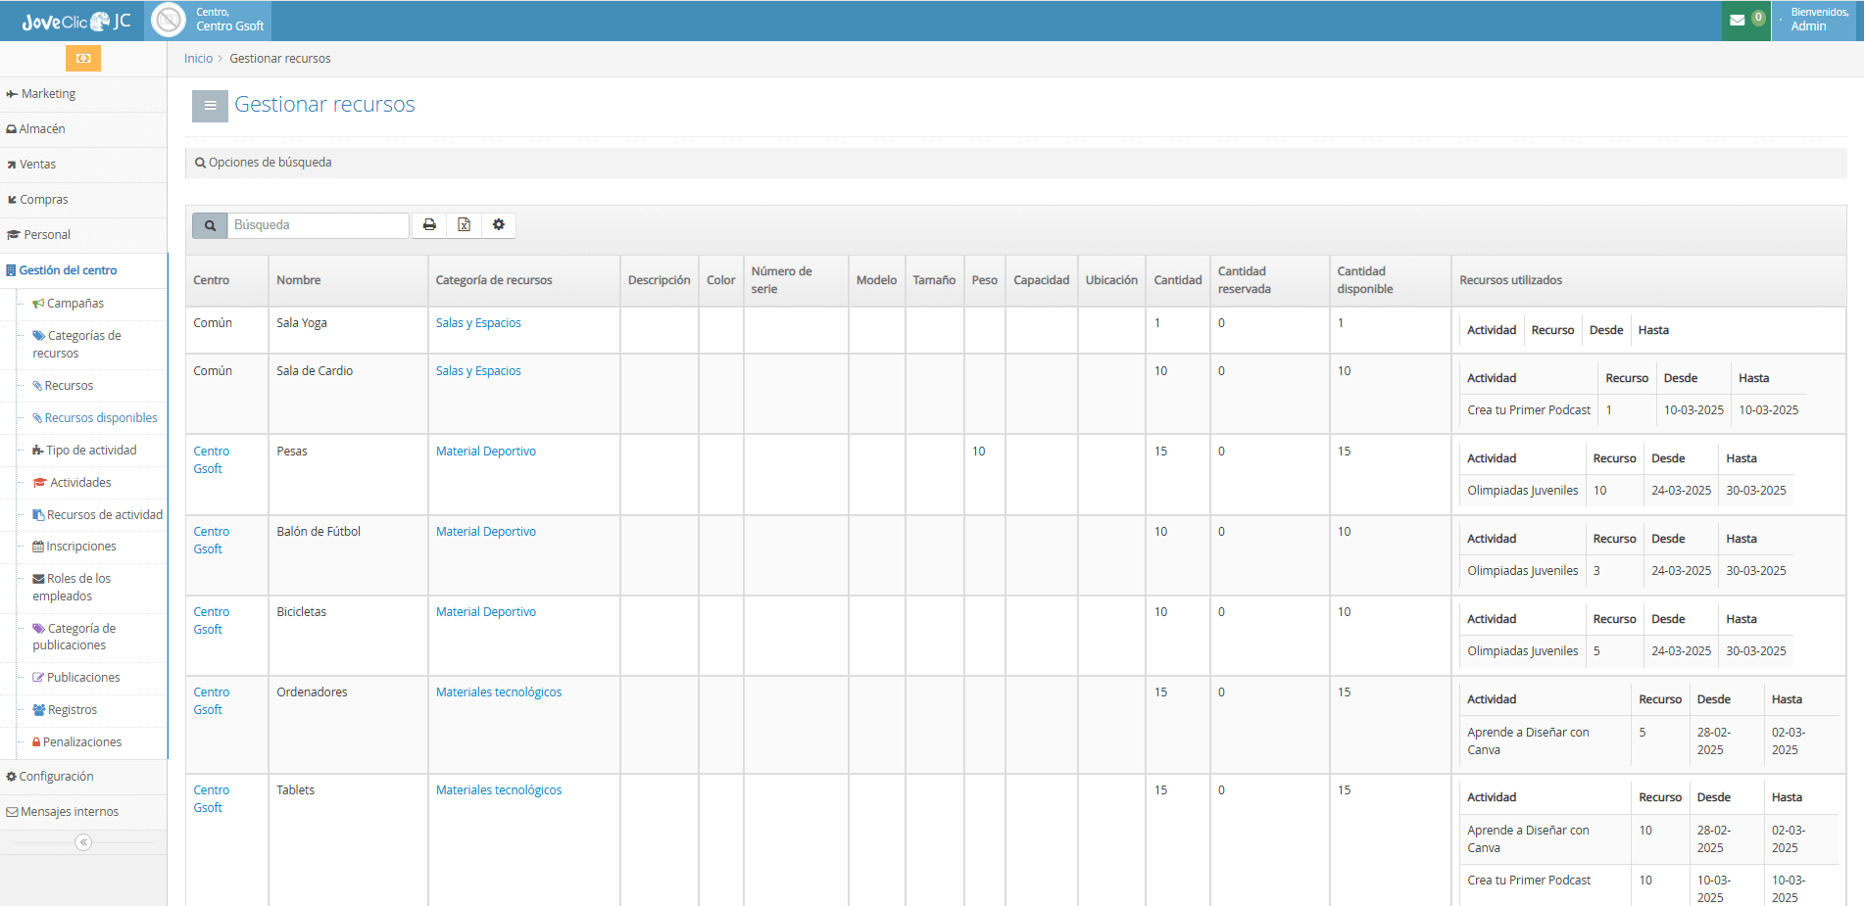Collapse the Gestión del centro menu
Screen dimensions: 1864x906
click(83, 270)
